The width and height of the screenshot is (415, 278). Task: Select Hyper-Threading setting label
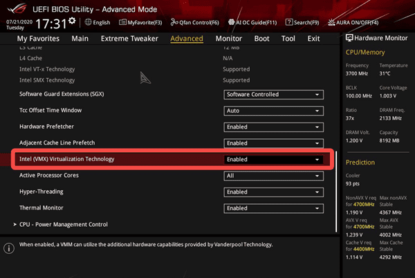point(41,192)
